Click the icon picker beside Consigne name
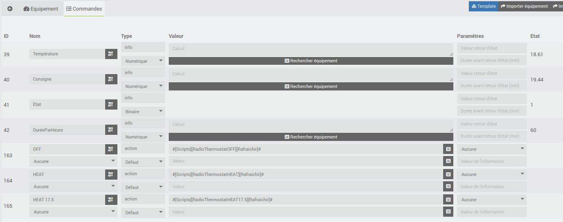 coord(111,79)
